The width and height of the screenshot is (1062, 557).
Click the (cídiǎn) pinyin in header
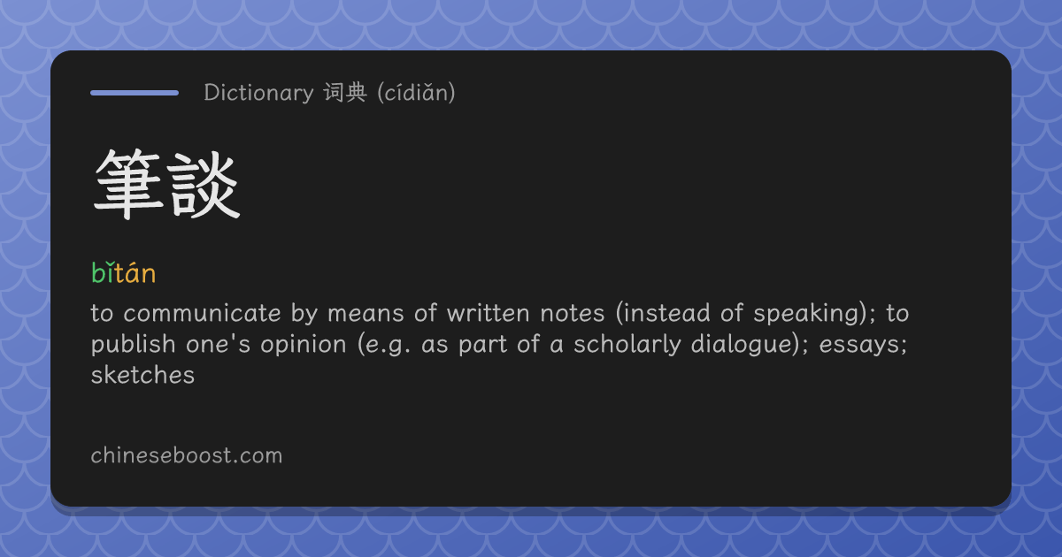pyautogui.click(x=416, y=93)
